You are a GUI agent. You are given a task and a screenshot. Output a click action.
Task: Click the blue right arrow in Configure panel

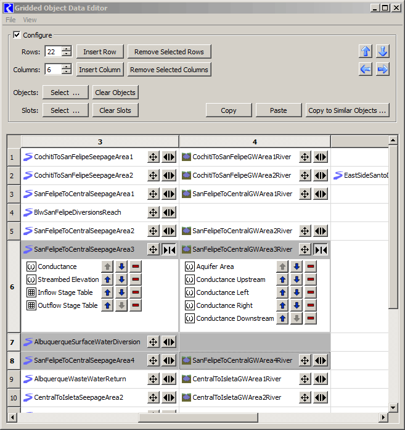383,69
